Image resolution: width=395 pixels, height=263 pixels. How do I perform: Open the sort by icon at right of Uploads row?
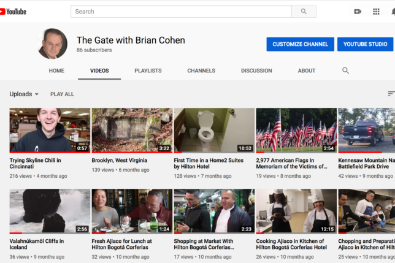pos(391,94)
